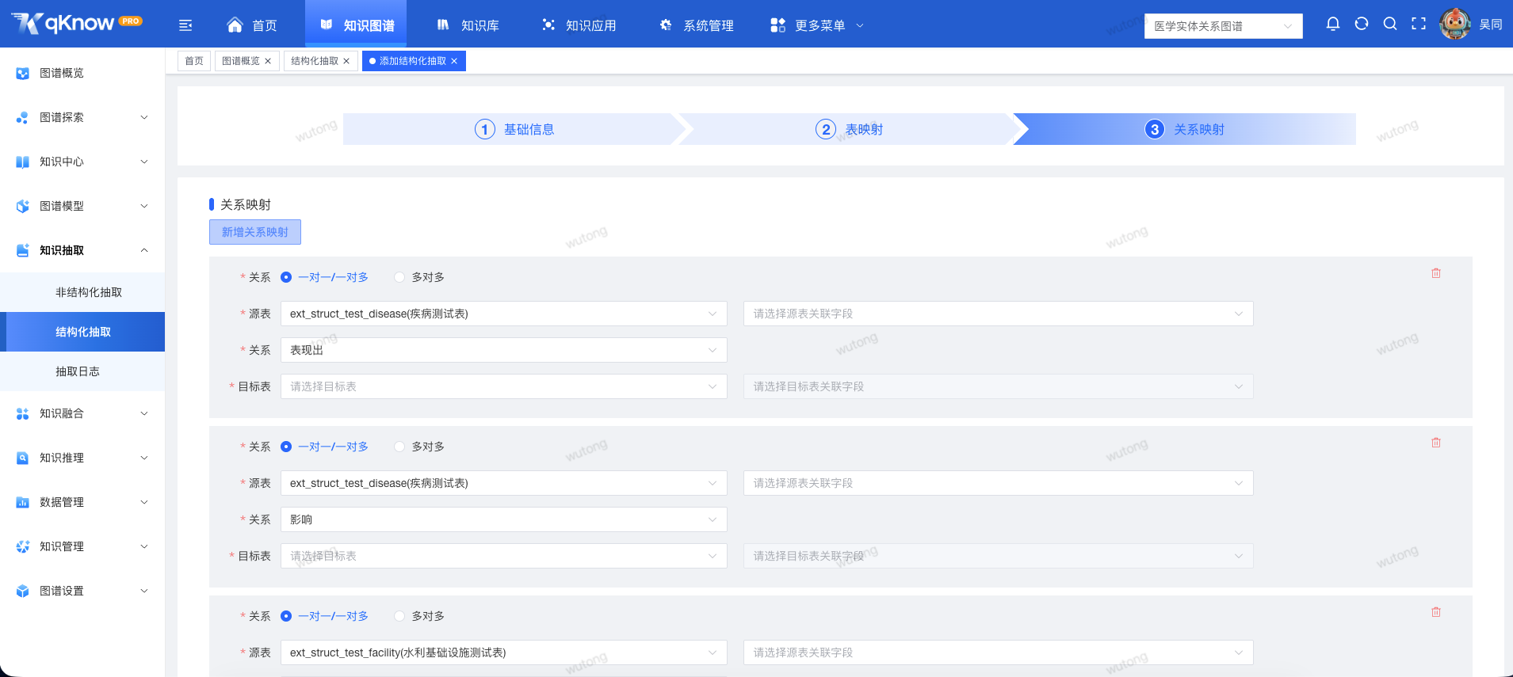Open the 知识应用 top menu

point(579,25)
